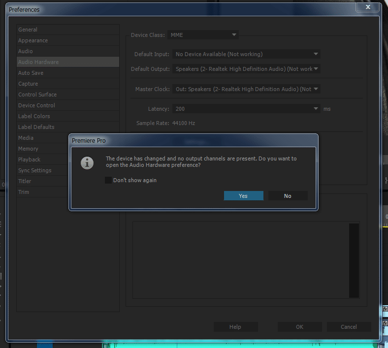This screenshot has height=348, width=388.
Task: Open Label Colors preferences
Action: pyautogui.click(x=68, y=116)
